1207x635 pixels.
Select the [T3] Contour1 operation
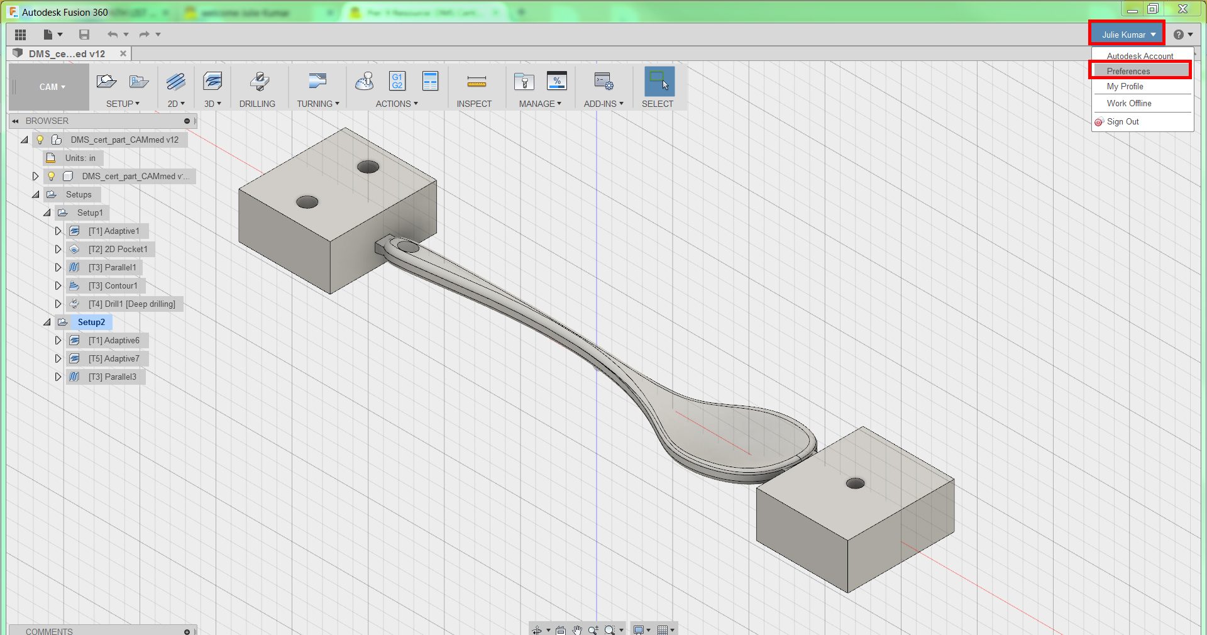pos(113,285)
